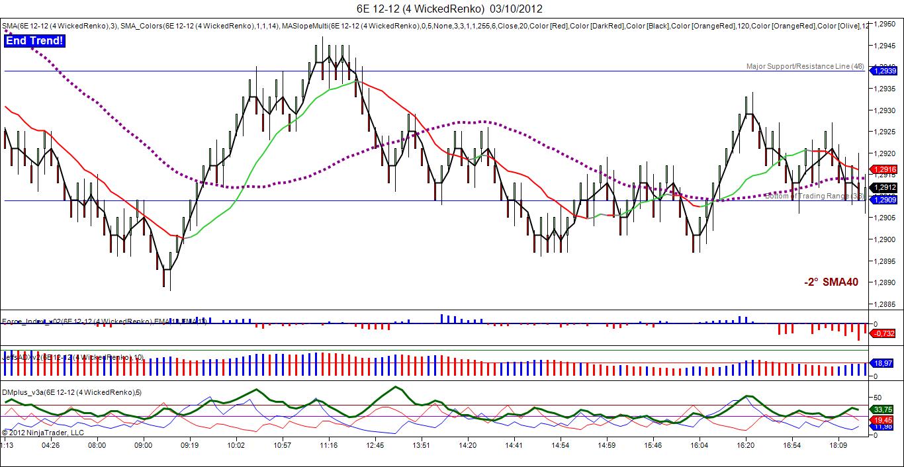904x467 pixels.
Task: Click the JeffsADXv2 panel label
Action: [x=73, y=357]
